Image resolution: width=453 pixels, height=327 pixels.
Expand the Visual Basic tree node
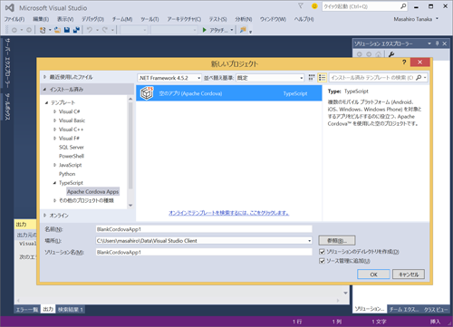click(54, 120)
